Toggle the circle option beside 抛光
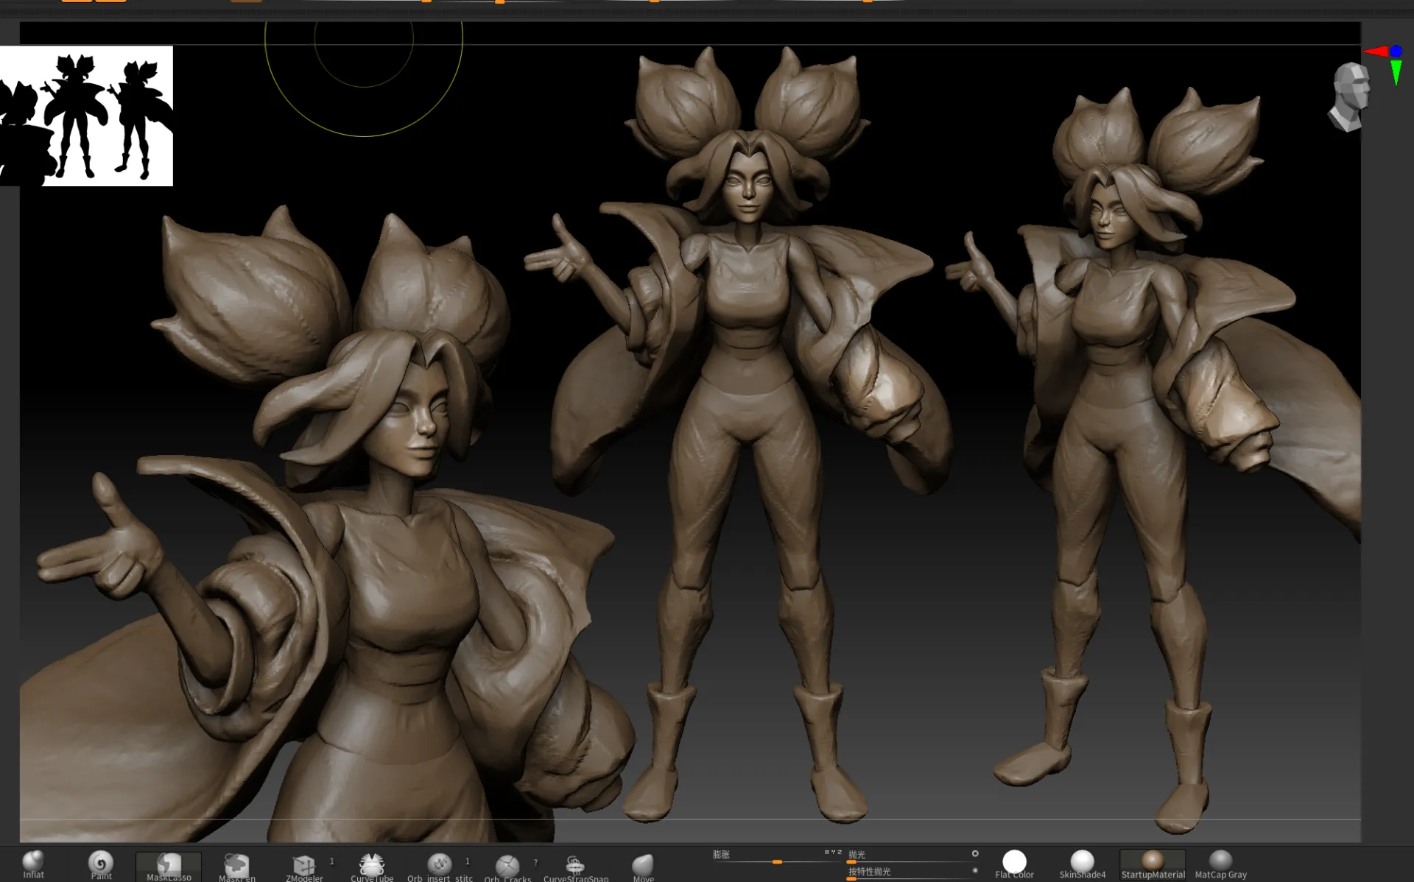The image size is (1414, 882). point(975,854)
